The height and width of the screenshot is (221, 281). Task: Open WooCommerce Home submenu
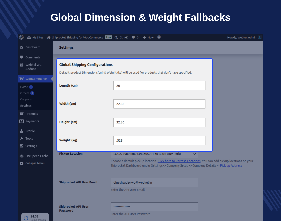[24, 87]
